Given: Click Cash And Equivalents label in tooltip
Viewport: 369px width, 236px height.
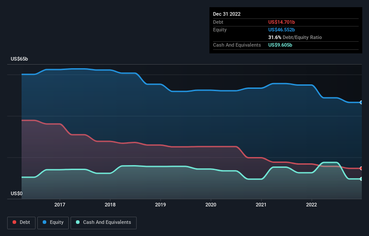Looking at the screenshot, I should pos(237,45).
